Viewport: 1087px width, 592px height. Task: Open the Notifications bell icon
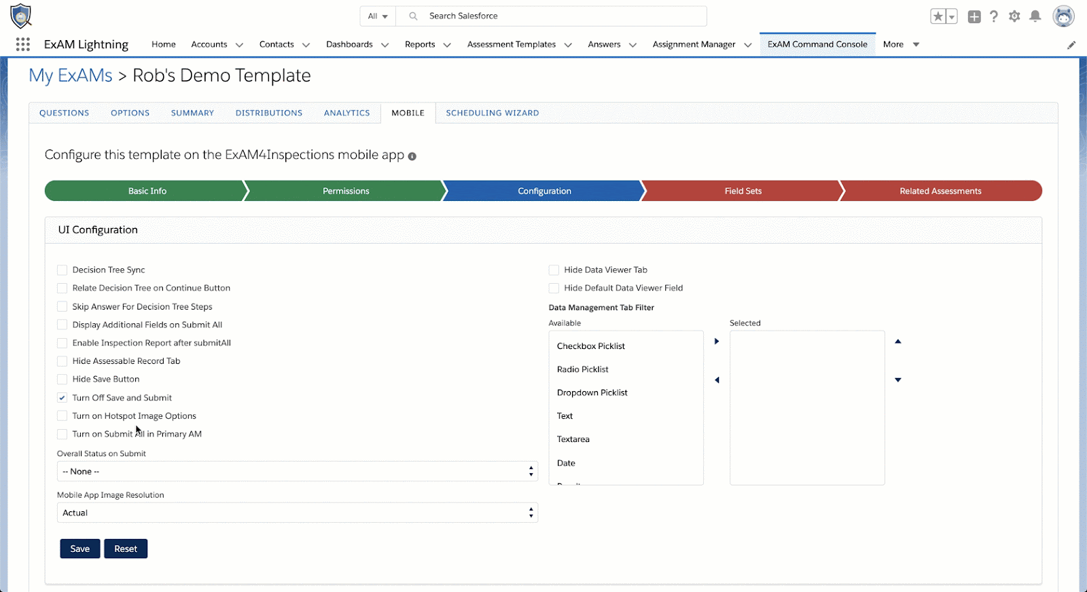pos(1035,16)
